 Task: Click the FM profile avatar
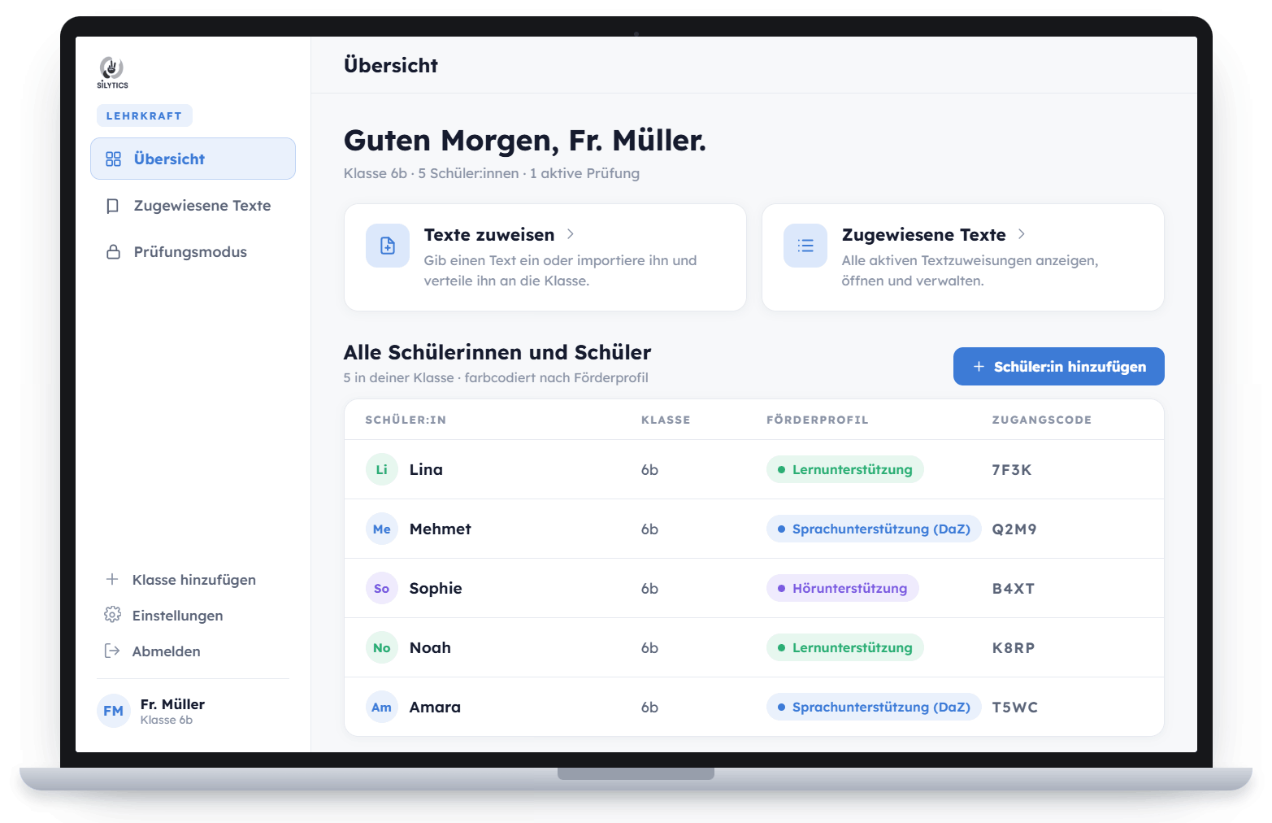coord(114,711)
